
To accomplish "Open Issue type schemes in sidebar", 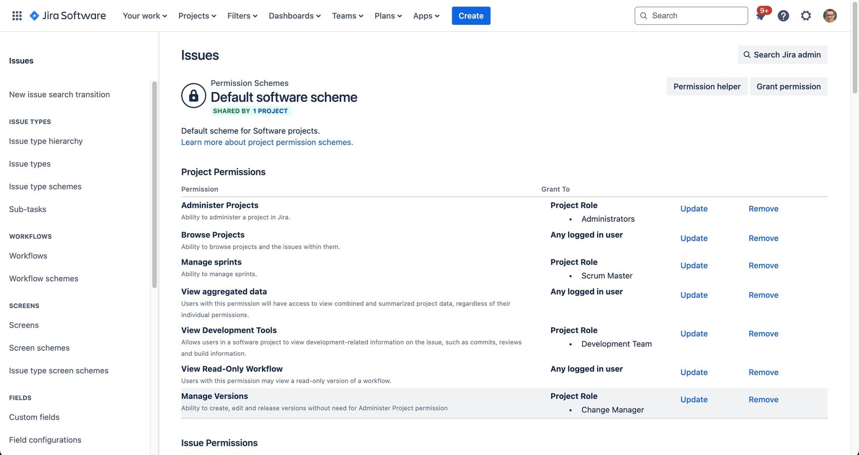I will 45,187.
